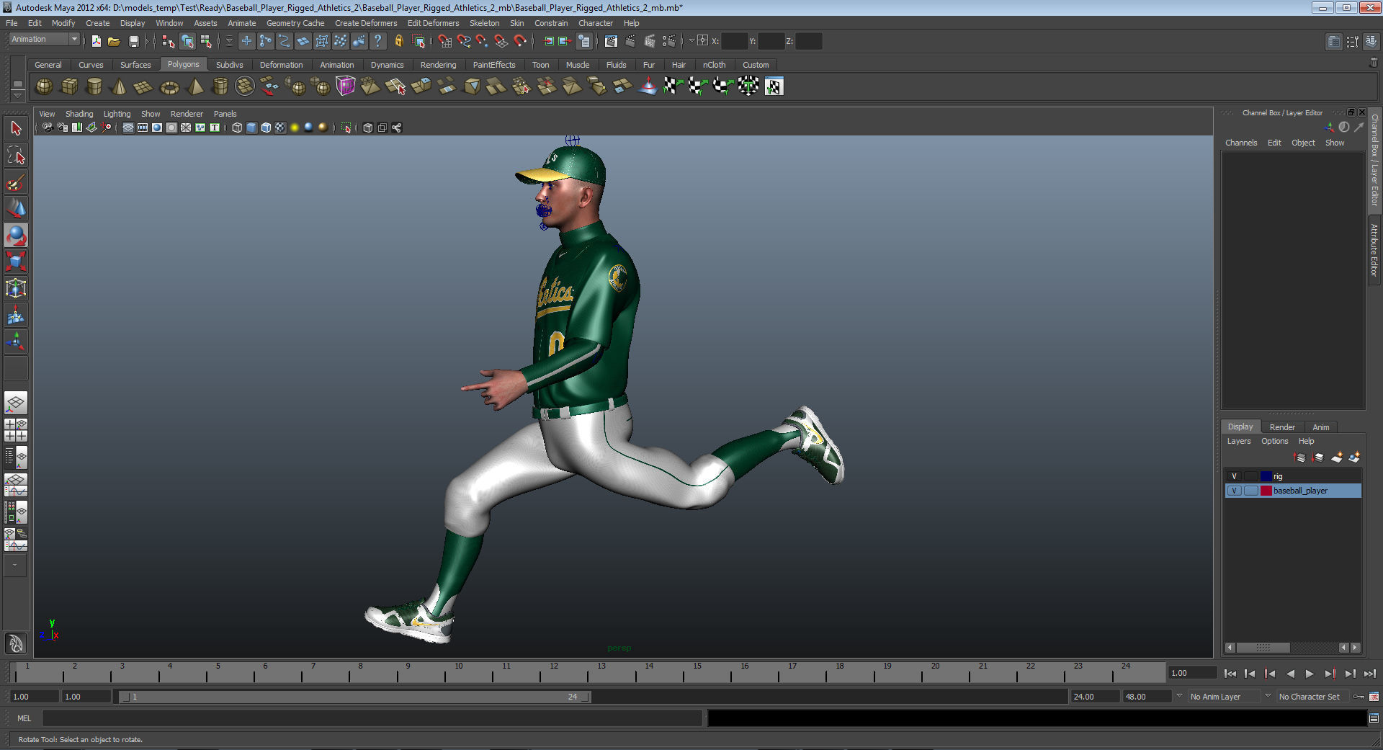Create a new empty display layer

coord(1337,457)
